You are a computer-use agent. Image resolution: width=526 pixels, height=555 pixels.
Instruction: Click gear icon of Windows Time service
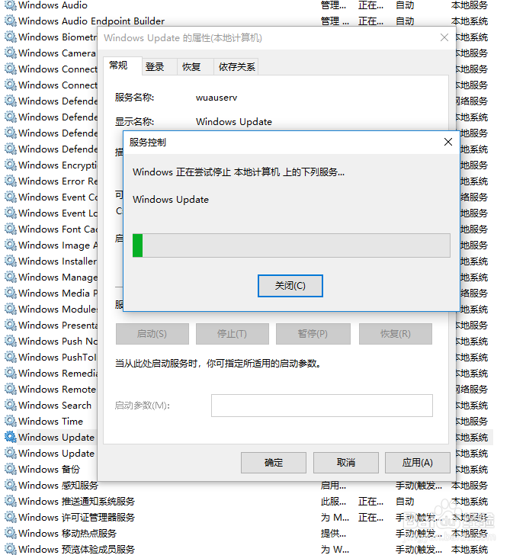(x=10, y=421)
